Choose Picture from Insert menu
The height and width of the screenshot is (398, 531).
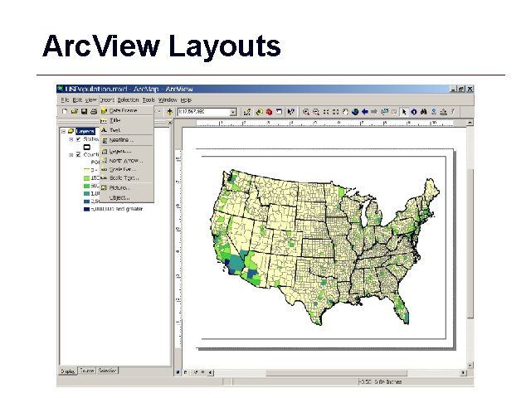point(127,187)
